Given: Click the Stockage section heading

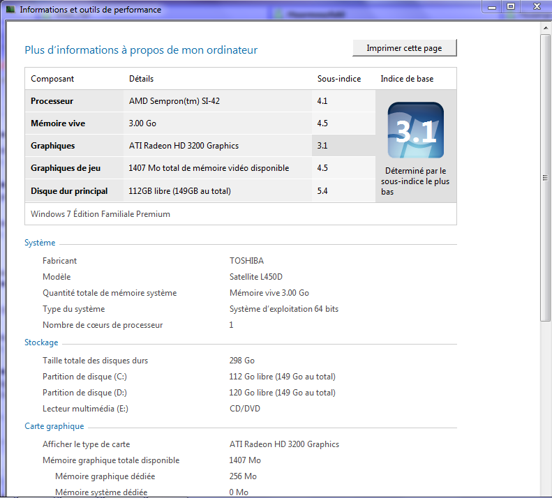Looking at the screenshot, I should point(41,342).
